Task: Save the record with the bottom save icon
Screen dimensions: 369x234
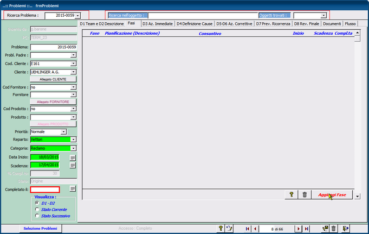Action: (x=326, y=229)
